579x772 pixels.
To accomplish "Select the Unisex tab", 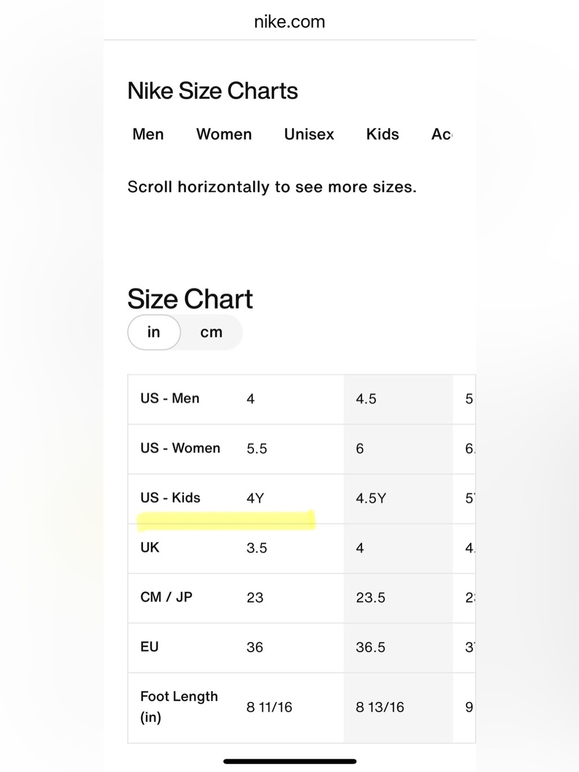I will (309, 134).
